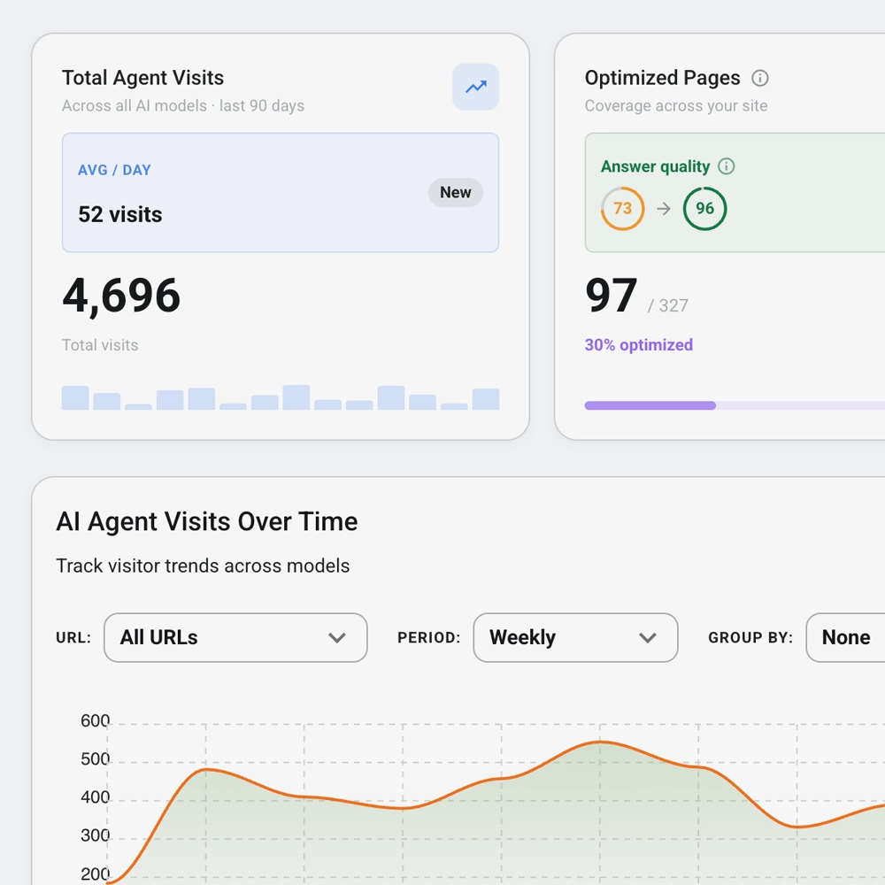Click the last bar in visits mini chart

pos(485,399)
